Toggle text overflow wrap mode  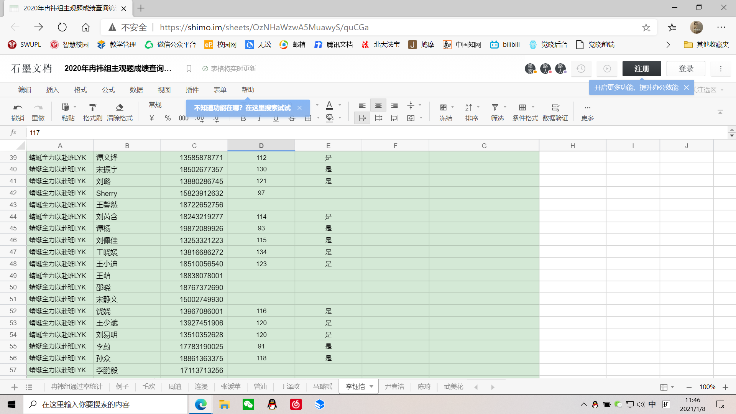362,118
